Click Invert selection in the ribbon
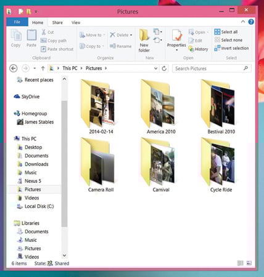The height and width of the screenshot is (277, 264). (x=231, y=48)
